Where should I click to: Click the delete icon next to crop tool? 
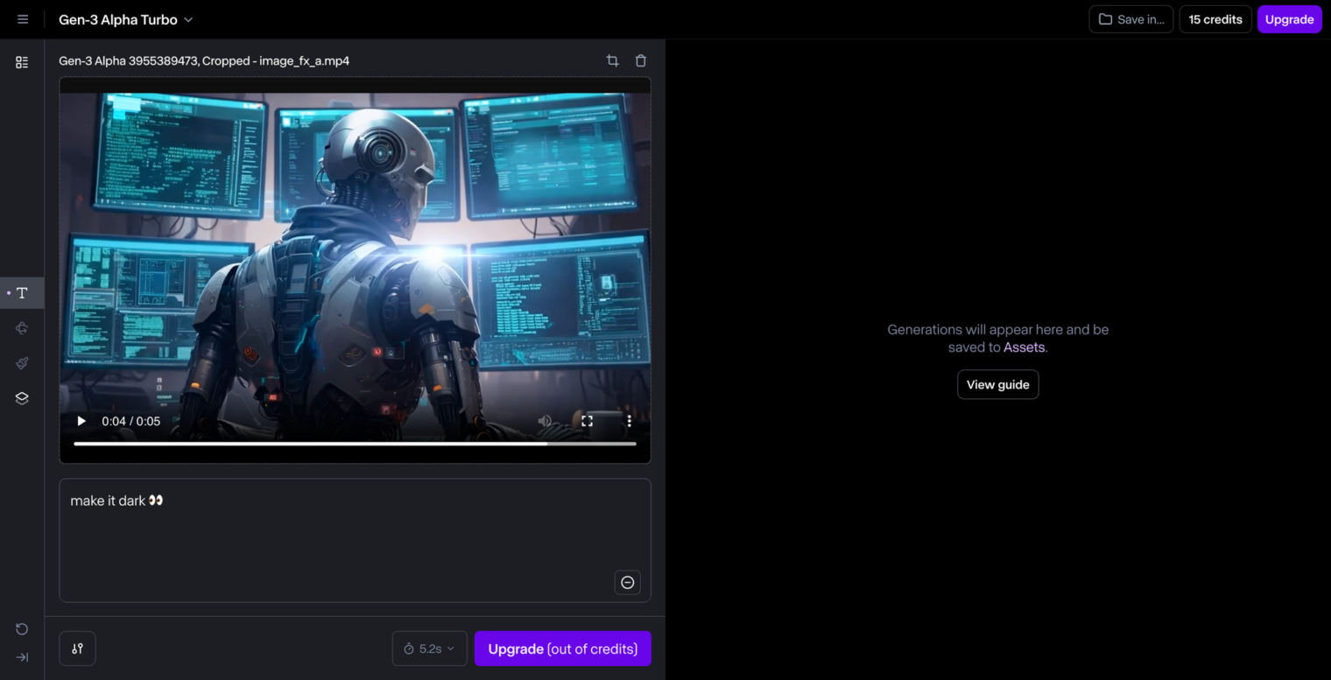point(640,60)
